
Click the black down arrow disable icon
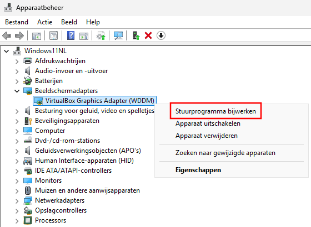pos(161,36)
